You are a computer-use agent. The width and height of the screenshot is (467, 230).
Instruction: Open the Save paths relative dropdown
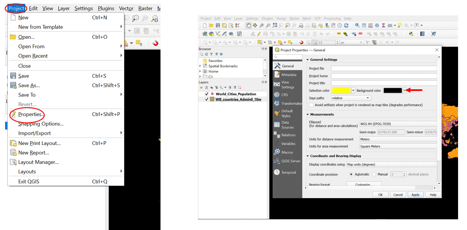(351, 98)
